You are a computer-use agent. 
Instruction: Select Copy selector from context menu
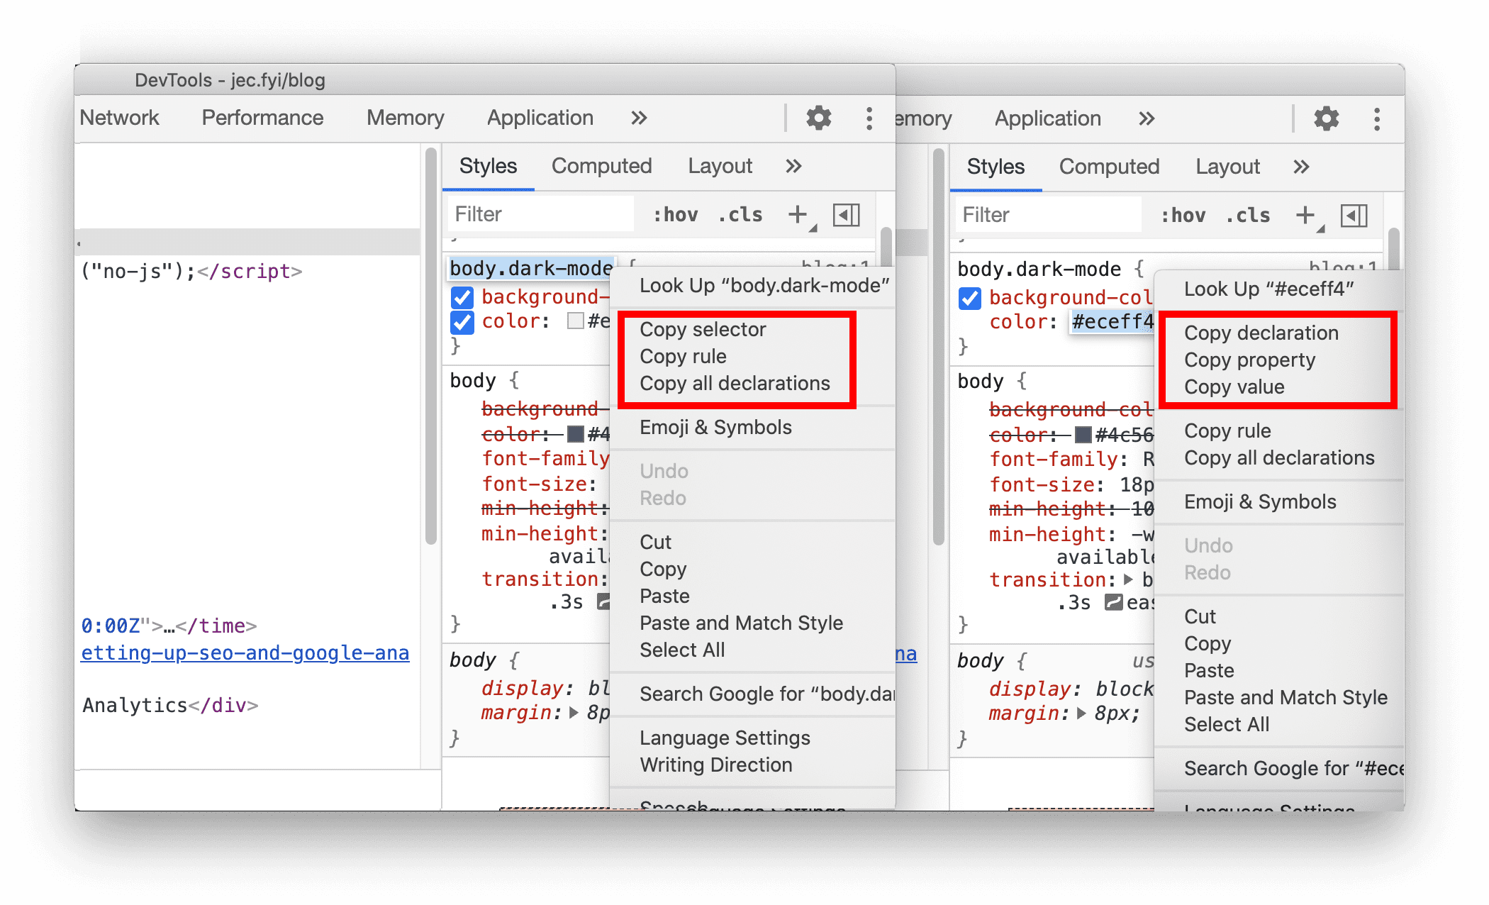[703, 330]
